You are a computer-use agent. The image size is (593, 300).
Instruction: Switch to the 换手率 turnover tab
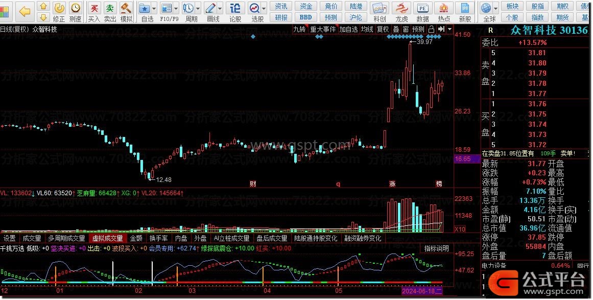tap(158, 238)
